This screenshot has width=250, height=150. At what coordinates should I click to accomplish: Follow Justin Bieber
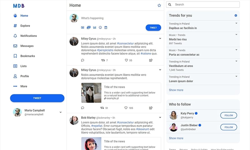(x=229, y=127)
